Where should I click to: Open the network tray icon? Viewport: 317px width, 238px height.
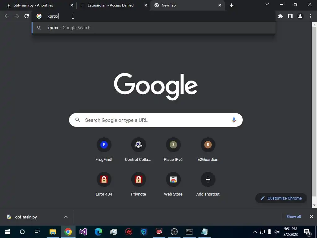(x=262, y=232)
